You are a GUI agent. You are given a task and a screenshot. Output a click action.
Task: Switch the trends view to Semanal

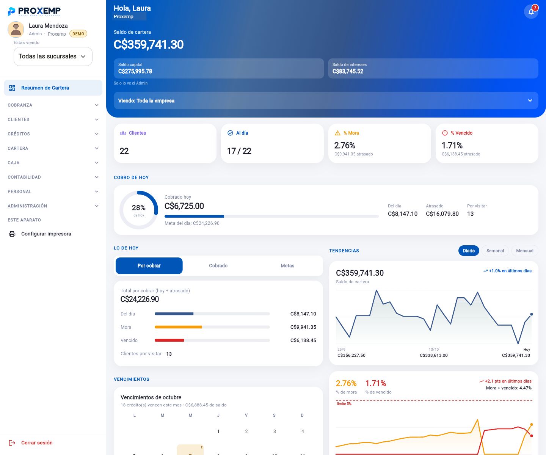(495, 251)
